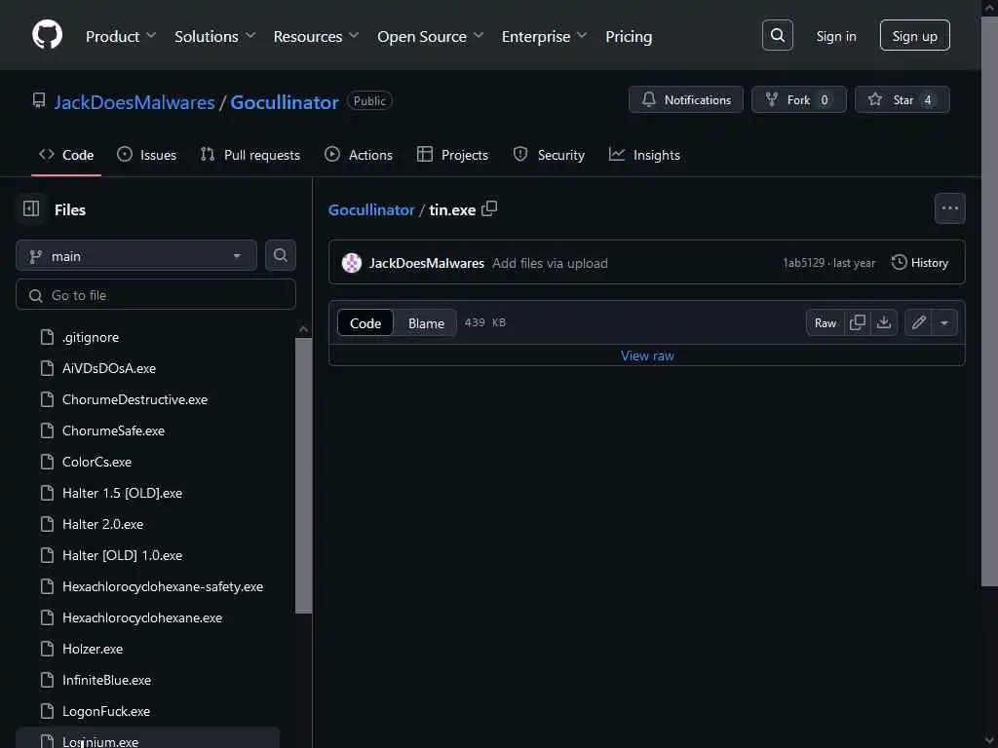Switch to Blame view
This screenshot has width=998, height=748.
(x=426, y=322)
